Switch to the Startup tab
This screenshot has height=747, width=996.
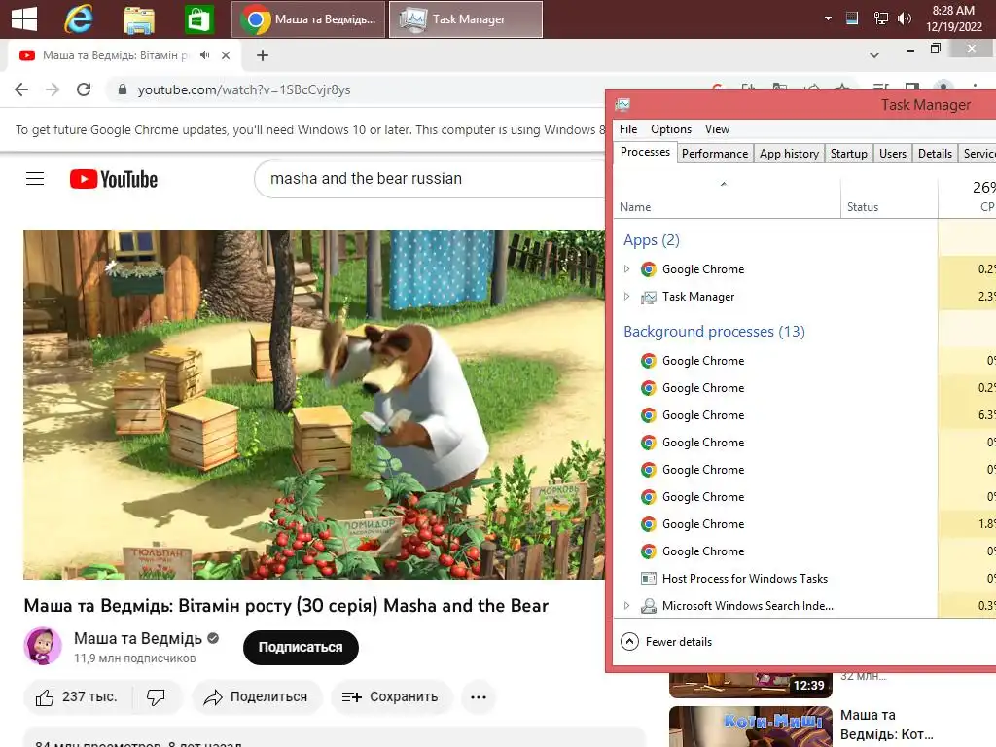point(848,154)
